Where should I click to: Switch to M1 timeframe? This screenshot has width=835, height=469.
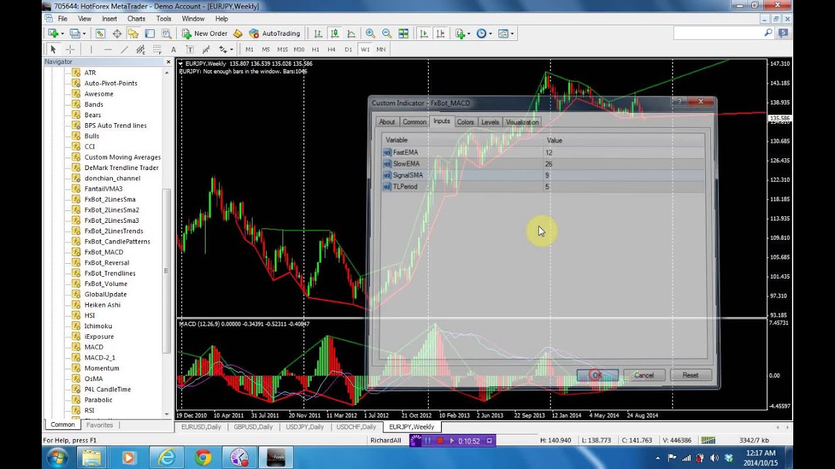pyautogui.click(x=249, y=50)
